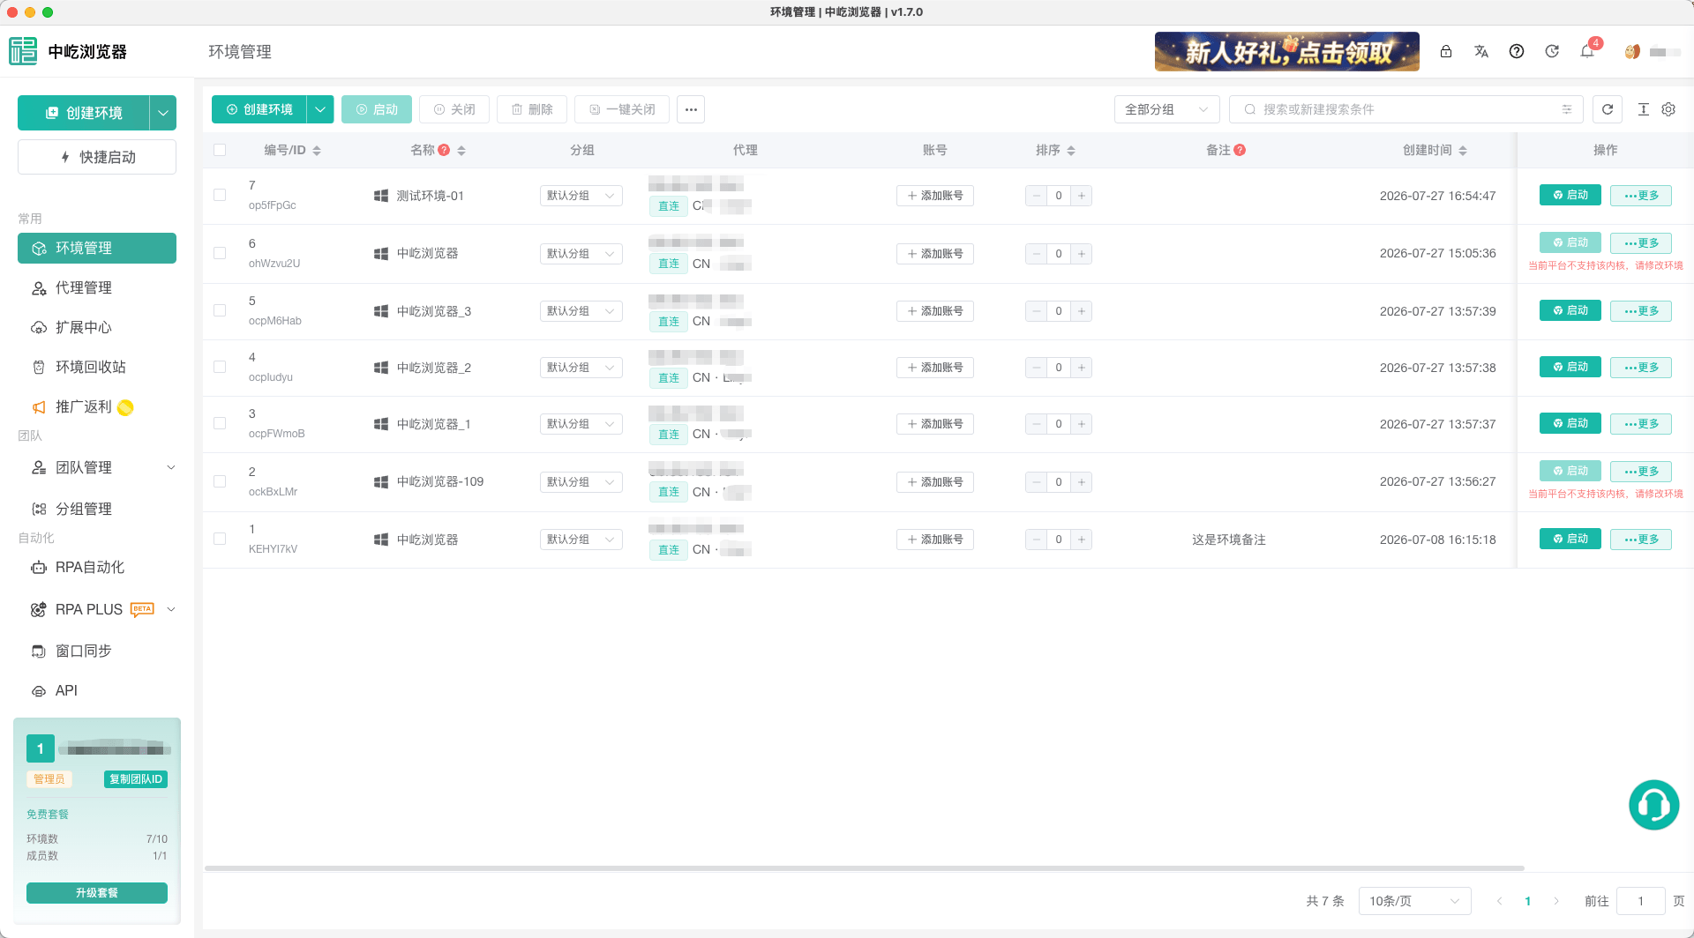Click the lock screen icon in header
The image size is (1694, 938).
[x=1446, y=51]
